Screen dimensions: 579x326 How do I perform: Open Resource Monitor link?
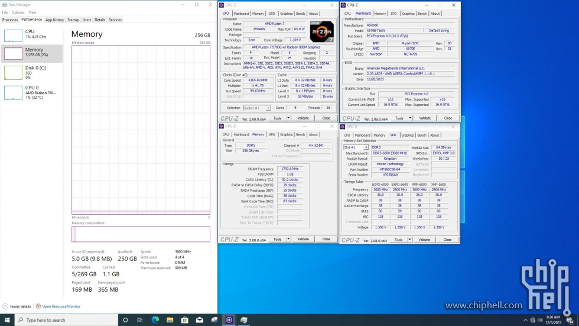61,306
